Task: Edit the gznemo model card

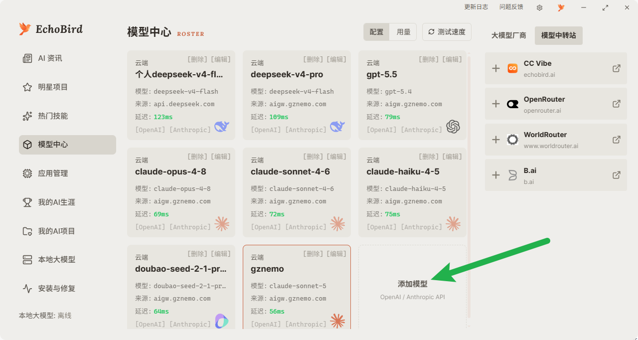Action: point(337,254)
